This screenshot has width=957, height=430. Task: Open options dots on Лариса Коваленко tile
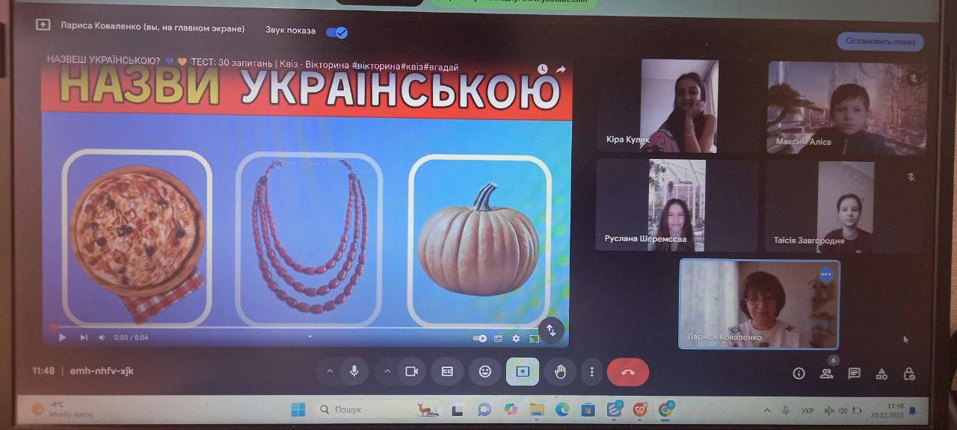(x=825, y=274)
